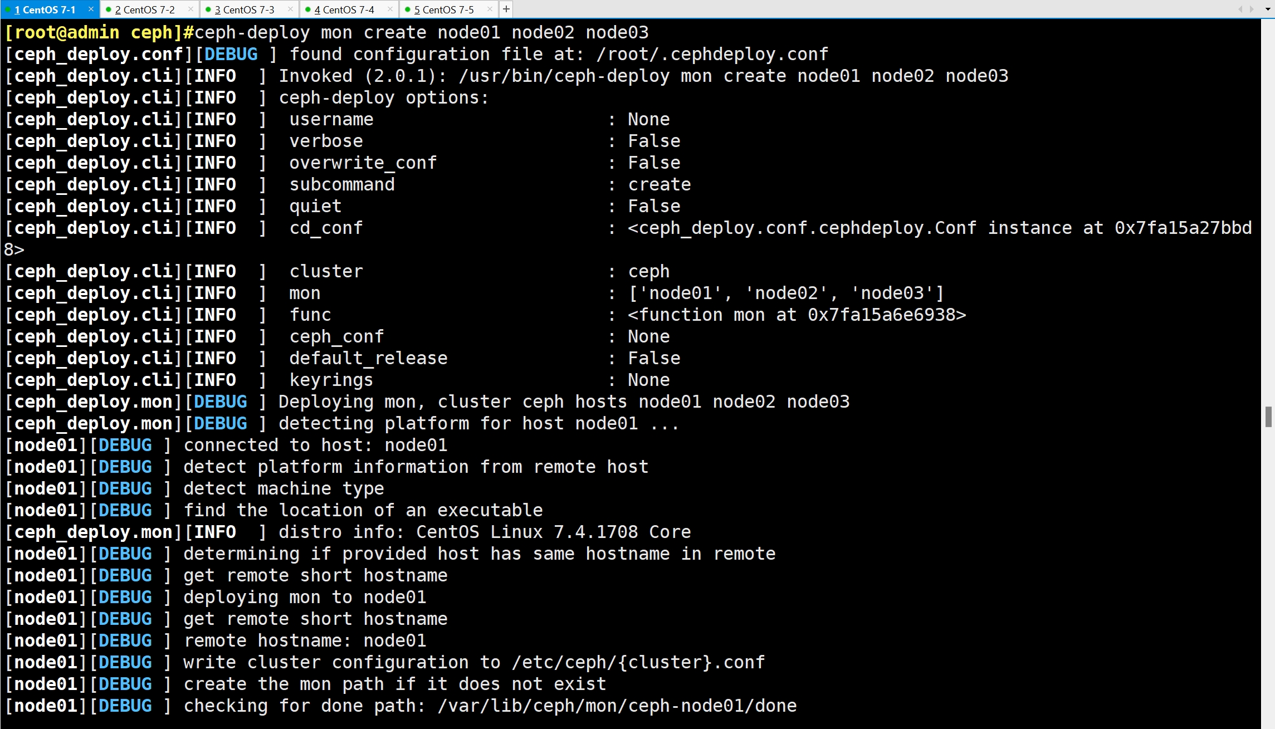Close the CentOS 7-5 tab
1275x729 pixels.
click(490, 9)
